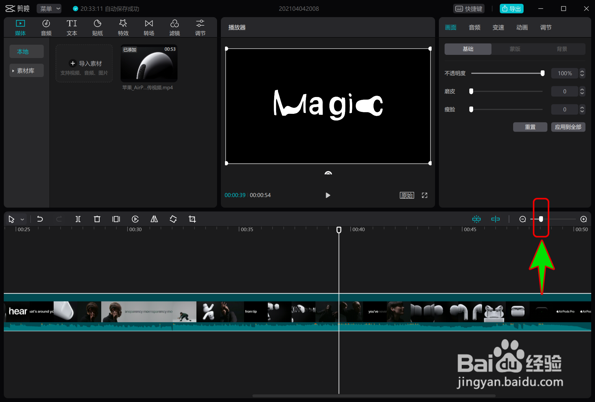
Task: Click the redo arrow in timeline toolbar
Action: pyautogui.click(x=59, y=219)
